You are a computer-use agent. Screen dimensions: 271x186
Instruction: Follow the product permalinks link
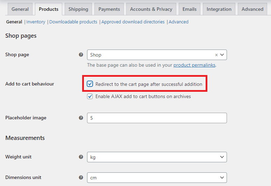coord(194,65)
